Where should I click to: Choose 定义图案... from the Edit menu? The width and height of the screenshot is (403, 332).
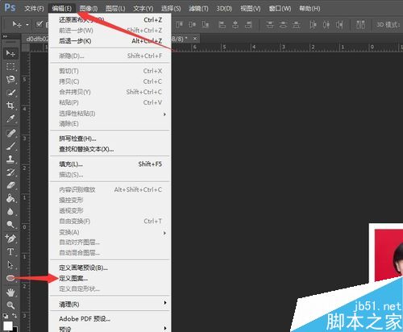110,279
